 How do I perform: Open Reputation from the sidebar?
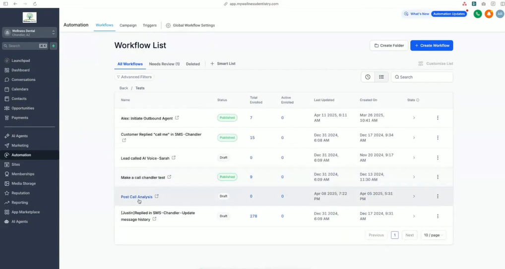[x=20, y=193]
